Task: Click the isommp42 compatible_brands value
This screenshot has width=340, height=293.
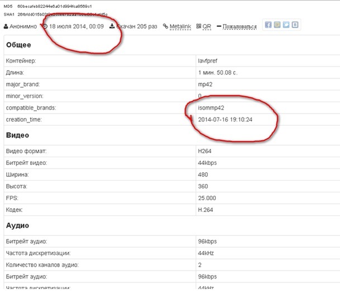Action: coord(211,107)
